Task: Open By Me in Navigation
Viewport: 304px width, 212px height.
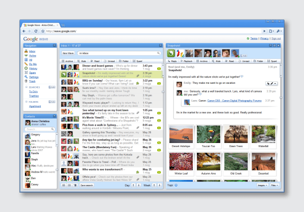Action: (x=33, y=64)
